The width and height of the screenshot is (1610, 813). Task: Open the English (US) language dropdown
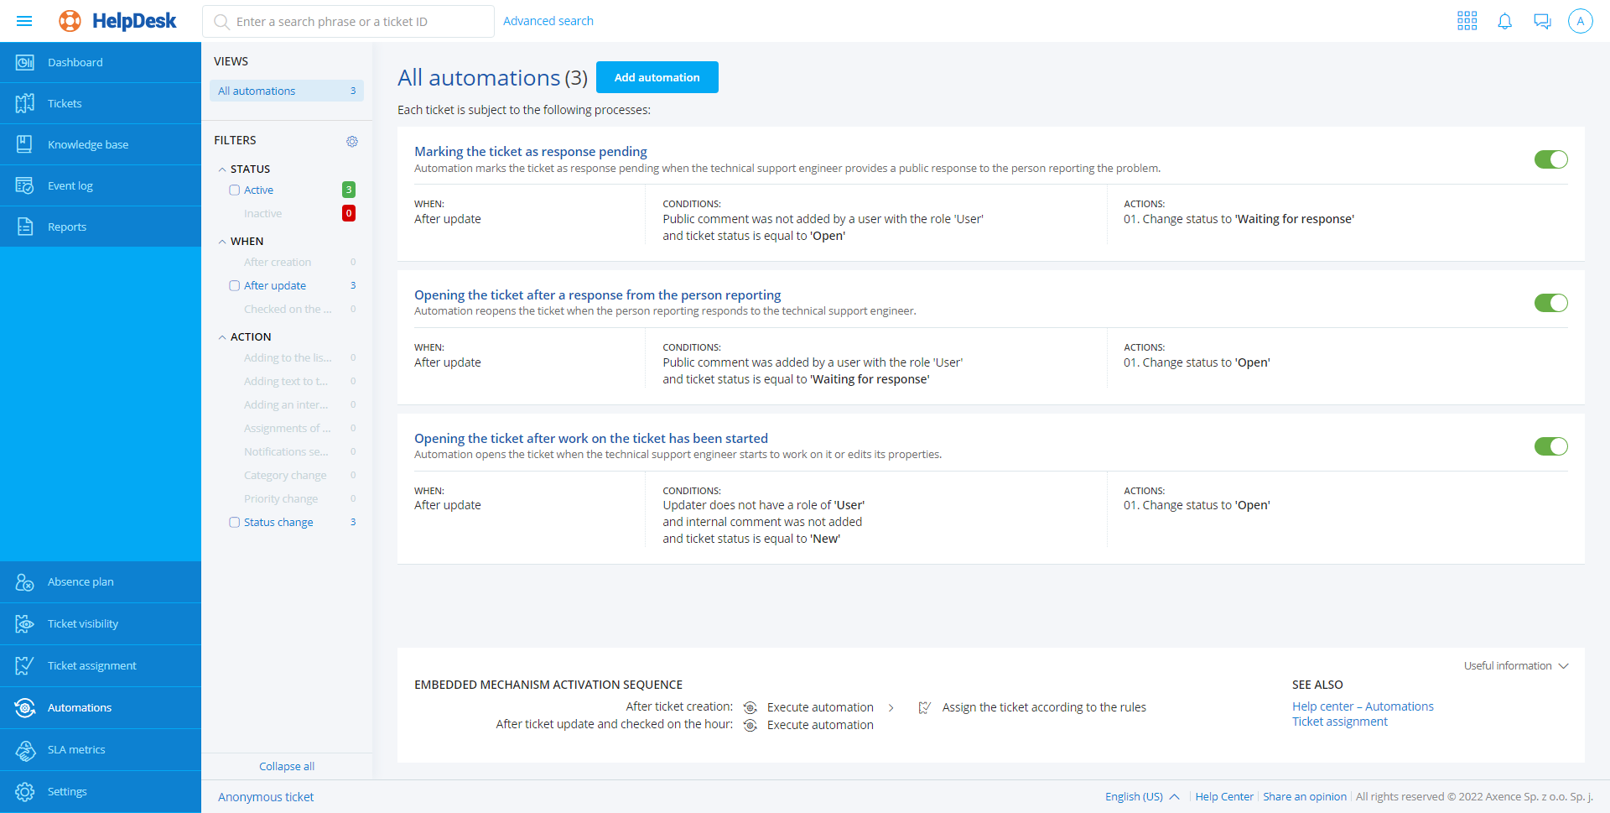tap(1141, 797)
